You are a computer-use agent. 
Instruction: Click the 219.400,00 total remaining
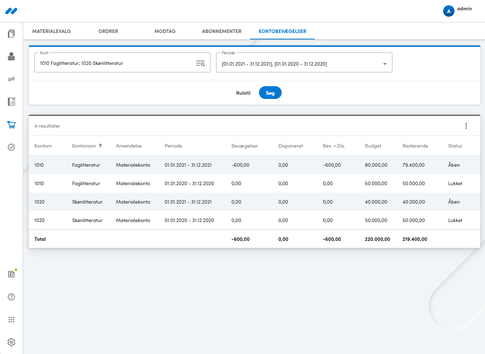coord(415,239)
